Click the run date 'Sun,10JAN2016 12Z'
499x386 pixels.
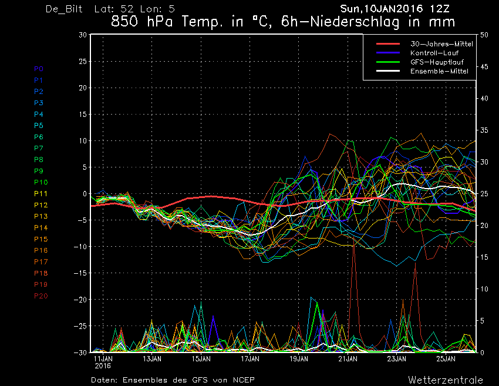[395, 9]
